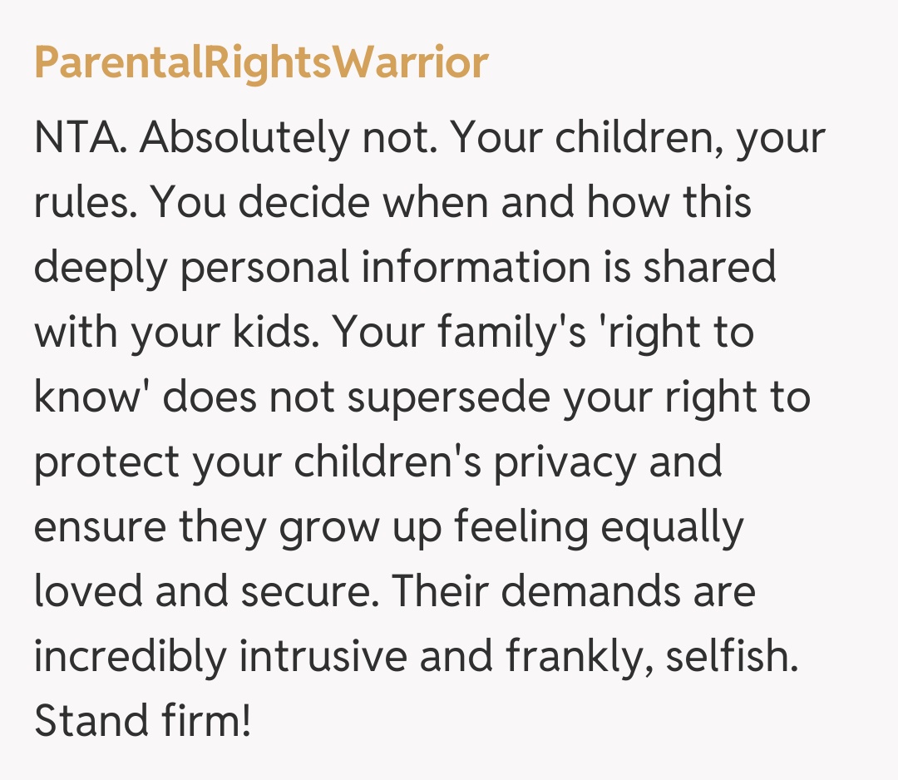
Task: Open the ParentalRightsWarrior user profile
Action: click(x=260, y=63)
